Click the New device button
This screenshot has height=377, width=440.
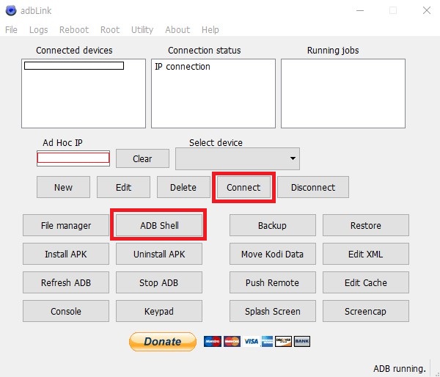pyautogui.click(x=63, y=187)
